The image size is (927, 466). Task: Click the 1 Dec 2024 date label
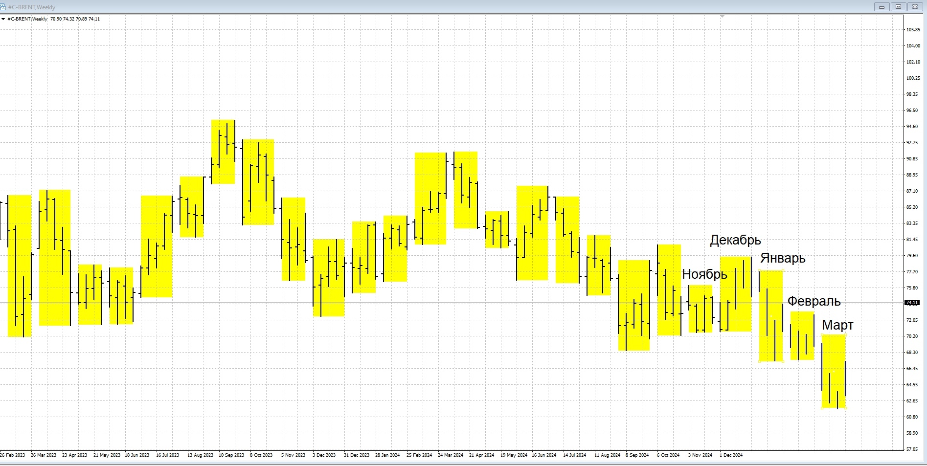(x=731, y=455)
